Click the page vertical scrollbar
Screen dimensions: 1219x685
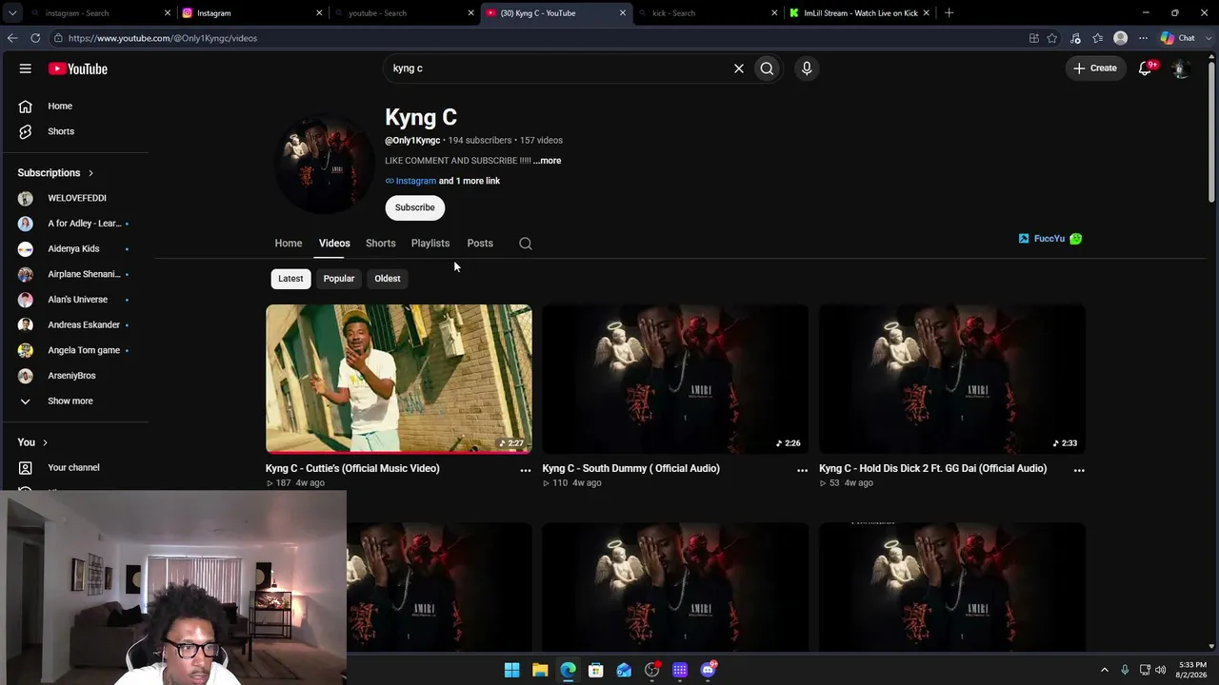[1211, 133]
